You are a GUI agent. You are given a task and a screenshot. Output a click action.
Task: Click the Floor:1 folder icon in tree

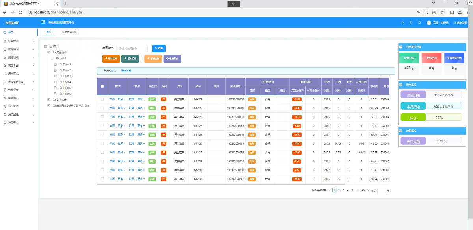coord(61,64)
